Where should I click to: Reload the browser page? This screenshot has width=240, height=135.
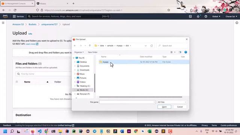pyautogui.click(x=15, y=10)
